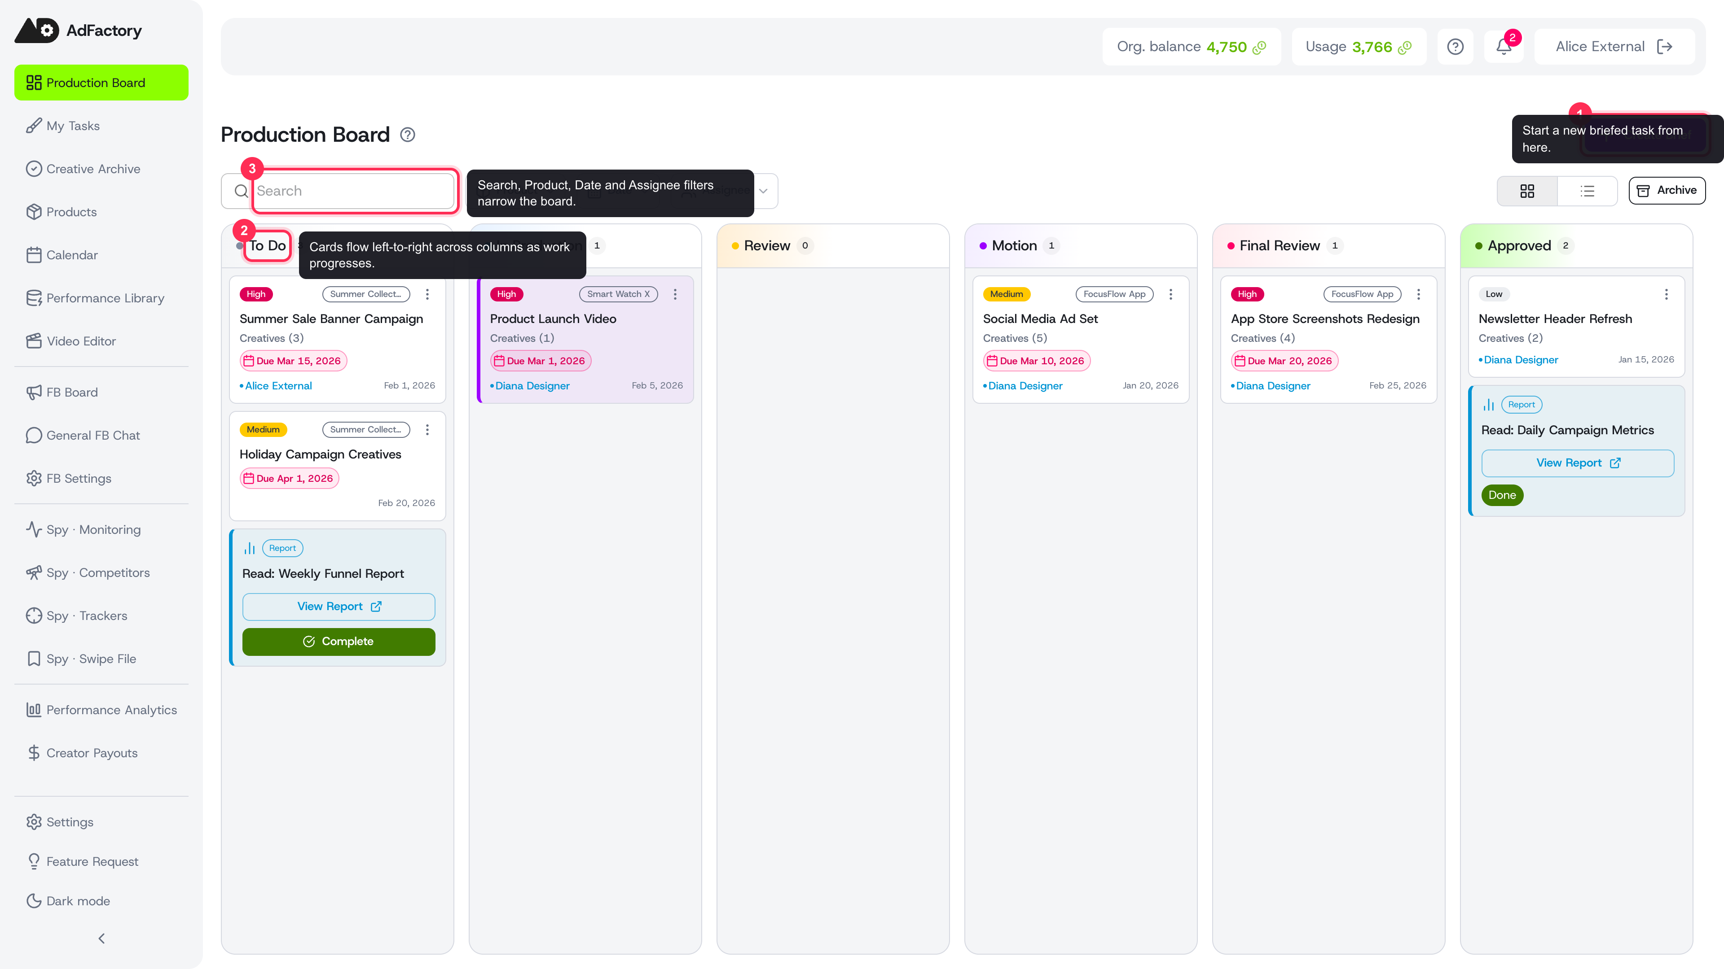Viewport: 1724px width, 969px height.
Task: Open the help circle icon in header
Action: coord(1455,47)
